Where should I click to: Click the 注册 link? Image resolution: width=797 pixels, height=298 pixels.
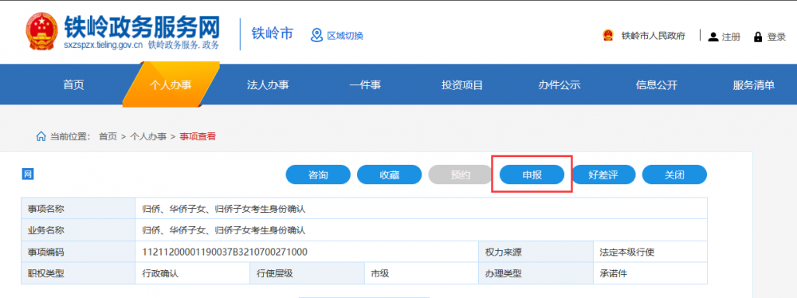coord(731,37)
